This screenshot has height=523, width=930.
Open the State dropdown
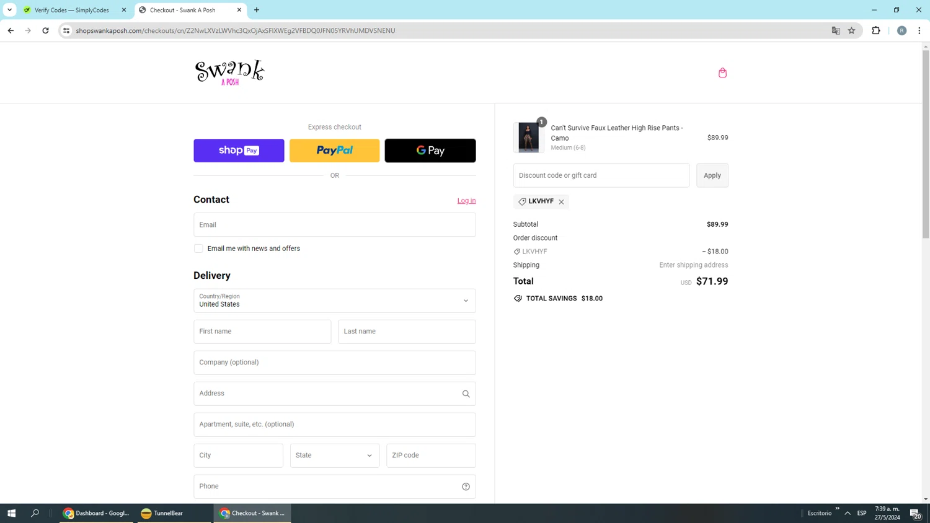(335, 455)
